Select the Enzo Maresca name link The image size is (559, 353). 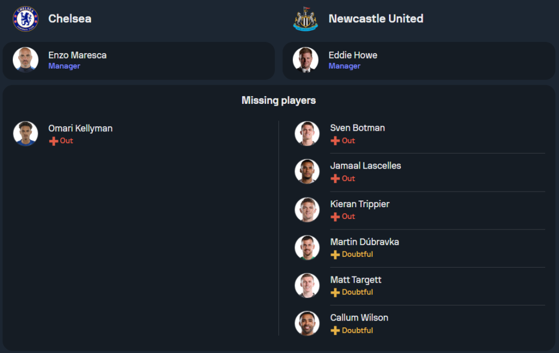(77, 55)
